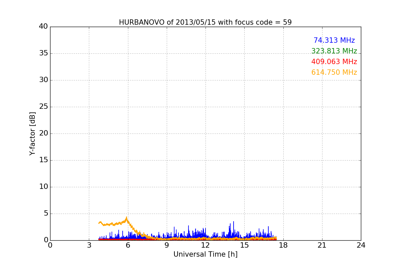Click the x-axis tick value 24
401x267 pixels.
tap(361, 245)
